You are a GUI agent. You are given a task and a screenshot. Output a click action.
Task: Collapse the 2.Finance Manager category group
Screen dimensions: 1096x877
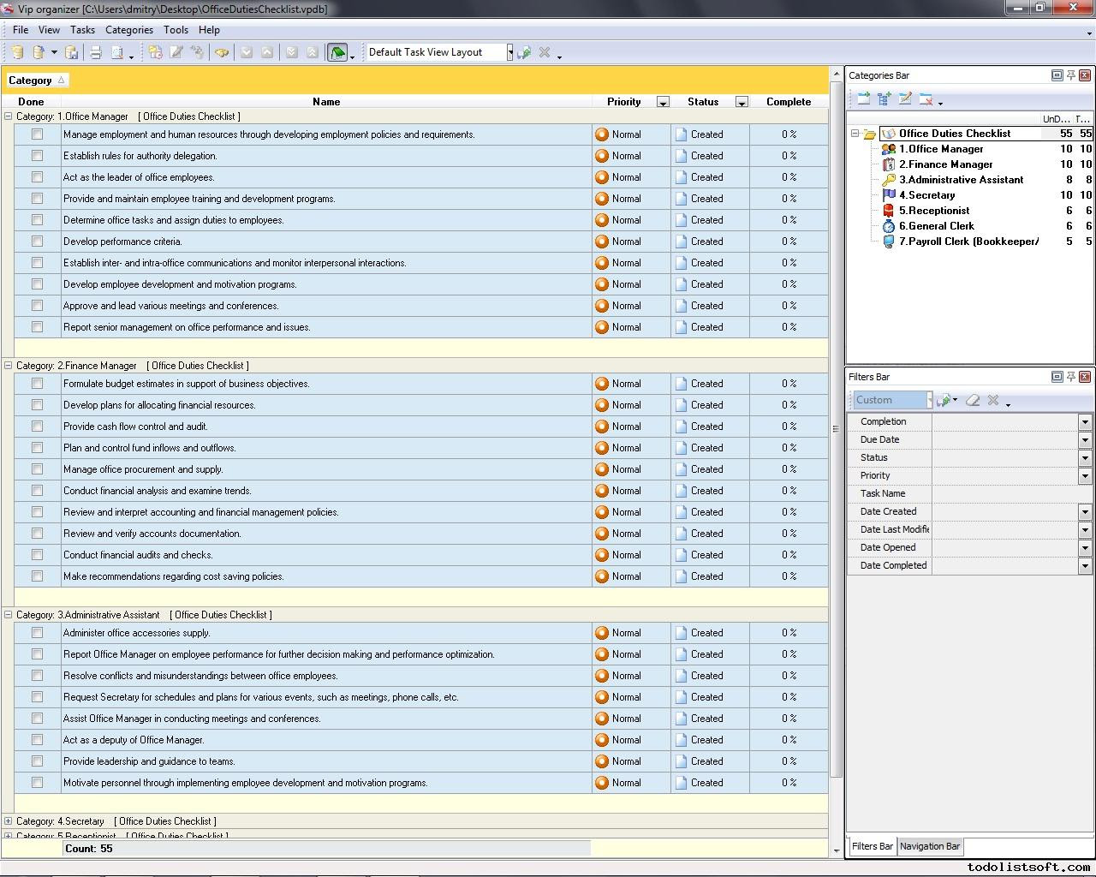(9, 366)
